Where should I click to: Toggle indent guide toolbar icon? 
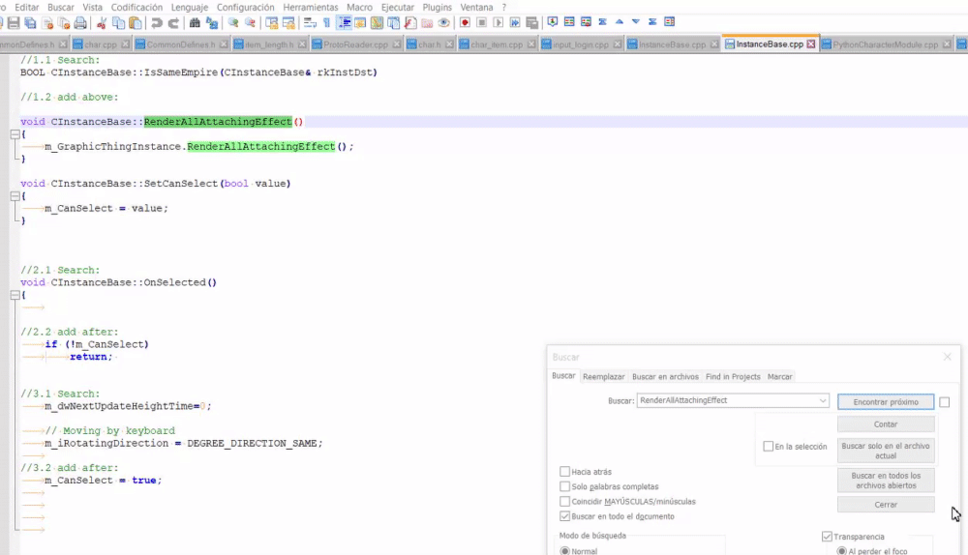click(344, 23)
